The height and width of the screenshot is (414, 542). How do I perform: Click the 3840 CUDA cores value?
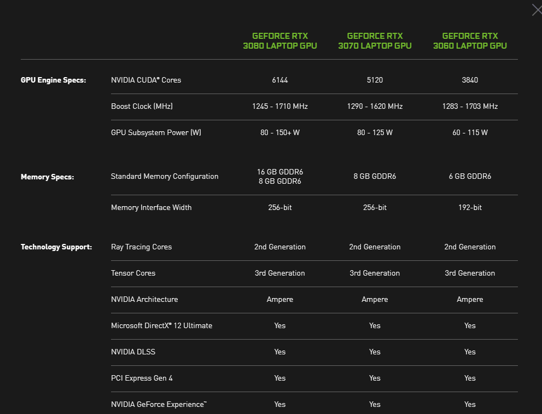tap(470, 80)
